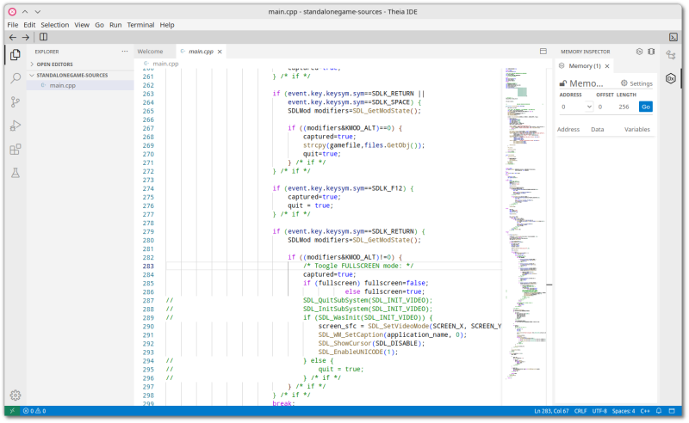The width and height of the screenshot is (689, 423).
Task: Open the Source Control view
Action: (x=16, y=101)
